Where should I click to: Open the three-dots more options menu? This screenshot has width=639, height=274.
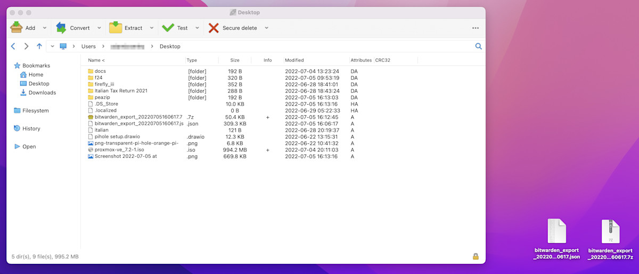[x=475, y=28]
